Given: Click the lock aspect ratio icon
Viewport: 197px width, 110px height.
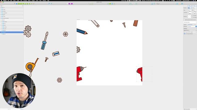Looking at the screenshot, I should click(192, 10).
